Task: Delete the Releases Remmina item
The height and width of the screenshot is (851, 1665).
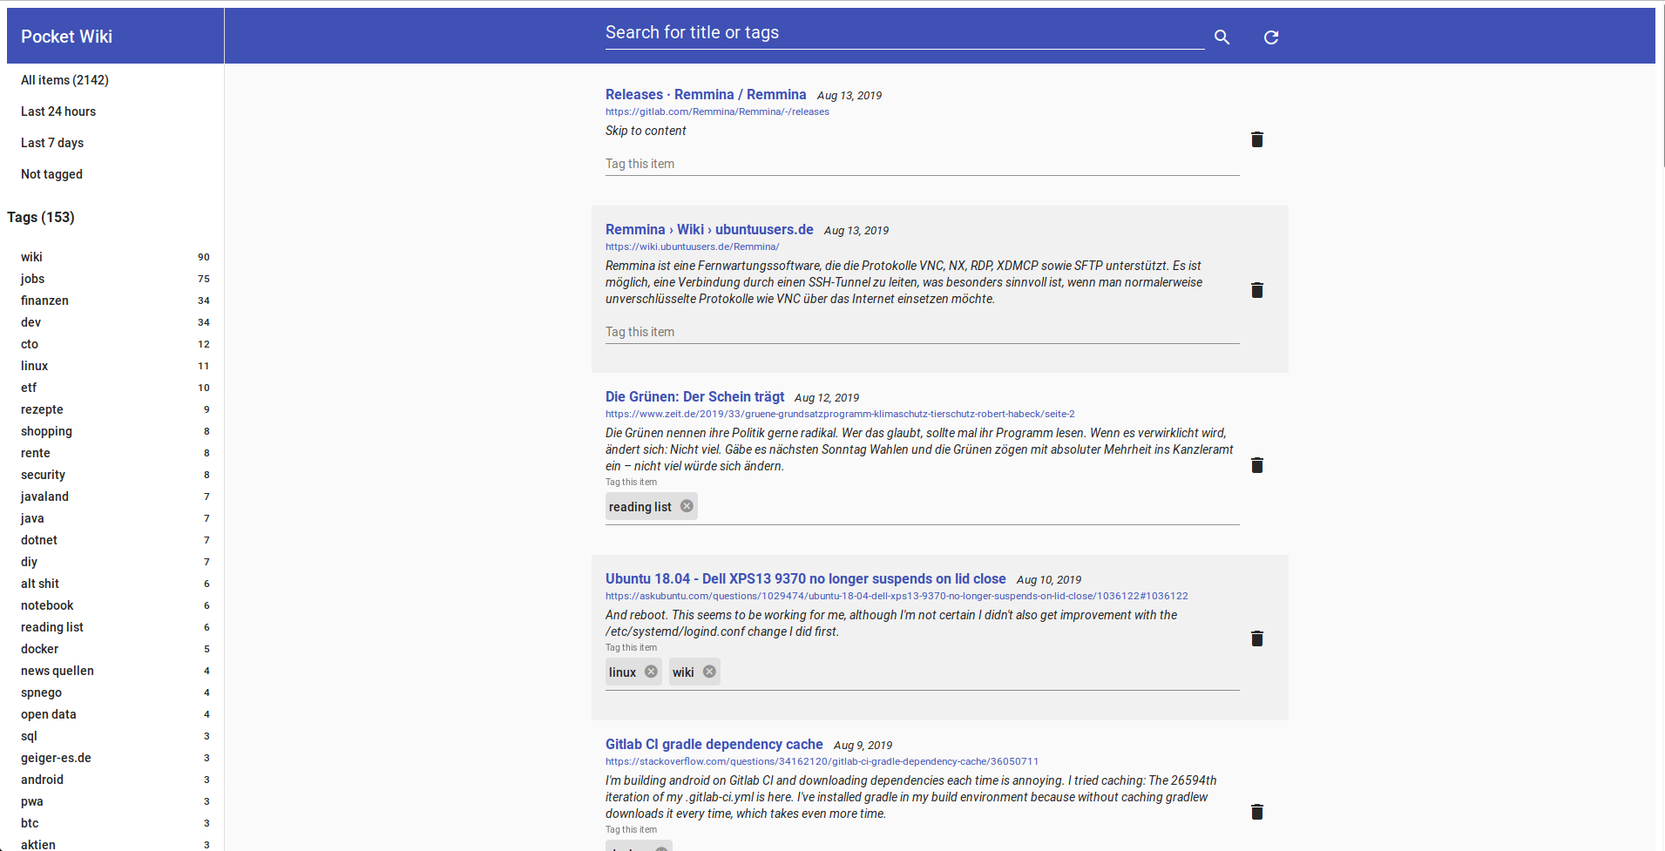Action: tap(1257, 139)
